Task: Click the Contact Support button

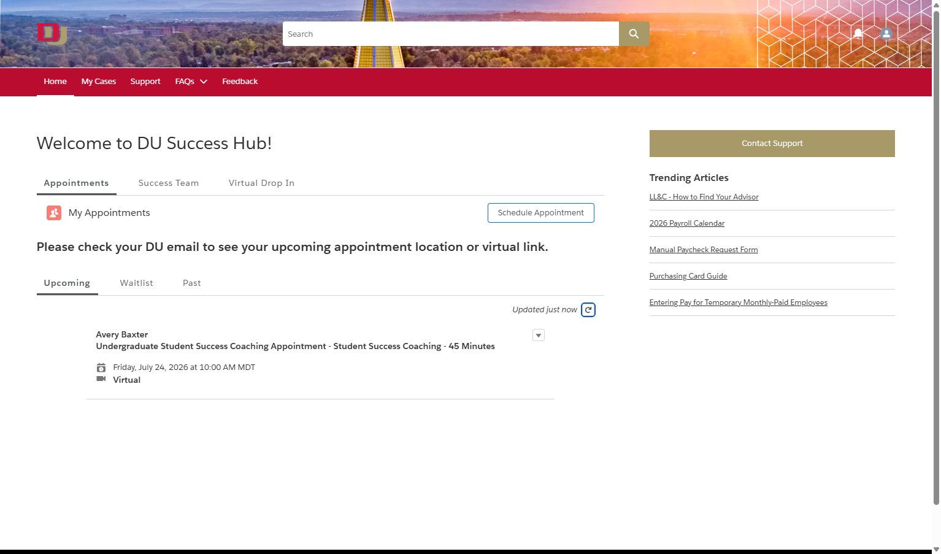Action: [772, 144]
